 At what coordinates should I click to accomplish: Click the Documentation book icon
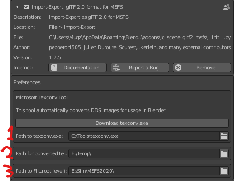(54, 68)
